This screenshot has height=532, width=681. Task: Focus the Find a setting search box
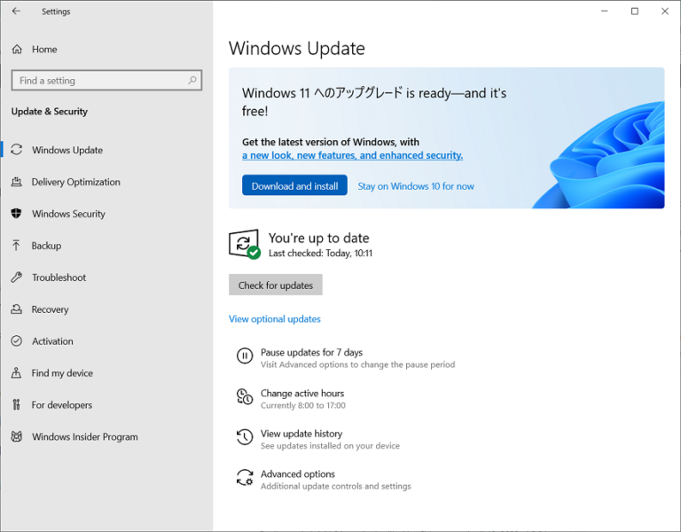click(x=106, y=81)
